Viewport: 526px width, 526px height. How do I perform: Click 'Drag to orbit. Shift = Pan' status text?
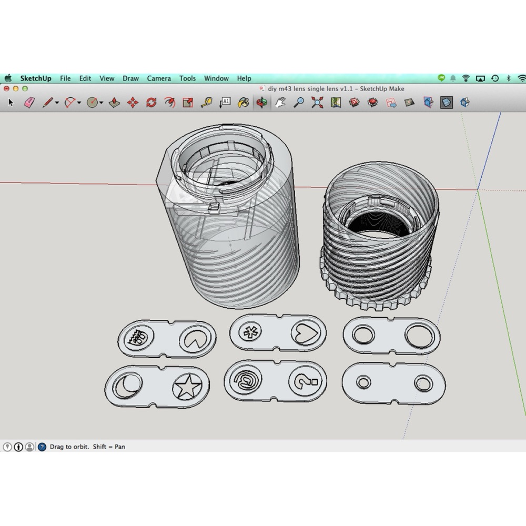pos(87,447)
